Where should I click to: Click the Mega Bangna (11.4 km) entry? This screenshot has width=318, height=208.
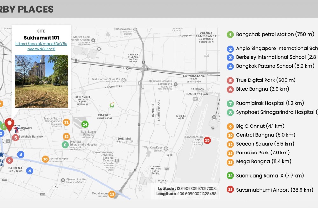click(x=264, y=161)
